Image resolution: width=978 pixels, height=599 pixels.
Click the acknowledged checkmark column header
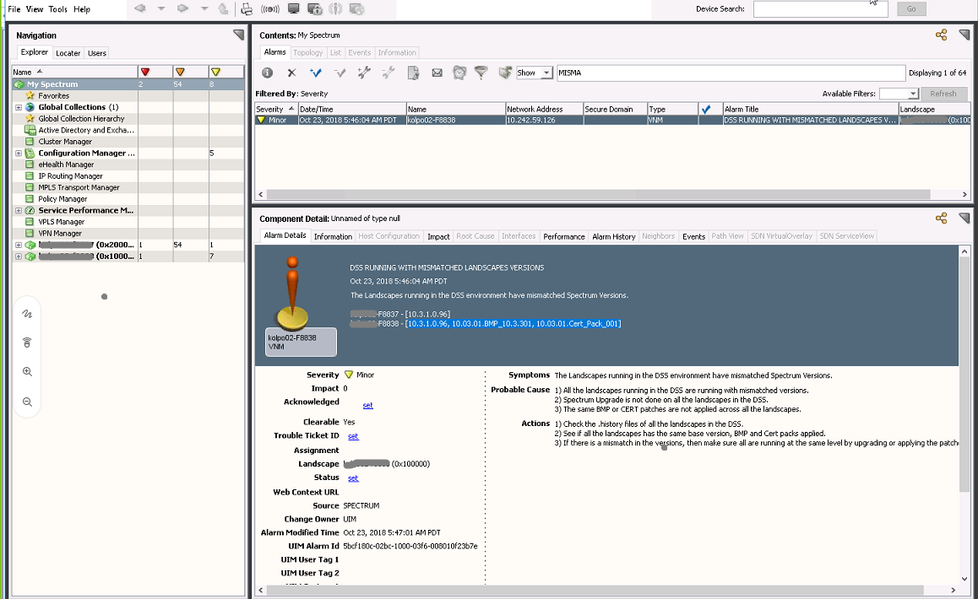click(706, 110)
